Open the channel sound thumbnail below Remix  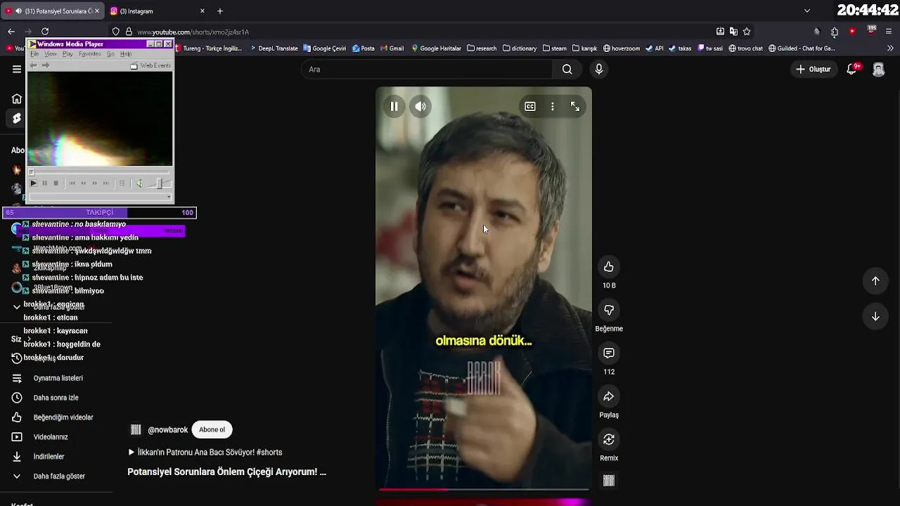609,481
